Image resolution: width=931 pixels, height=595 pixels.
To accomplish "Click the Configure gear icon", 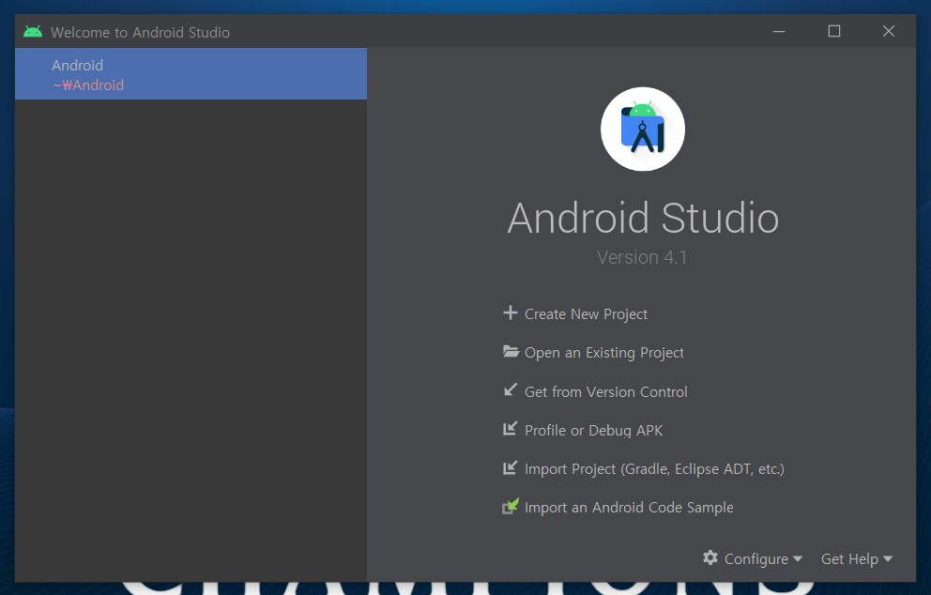I will [x=710, y=557].
